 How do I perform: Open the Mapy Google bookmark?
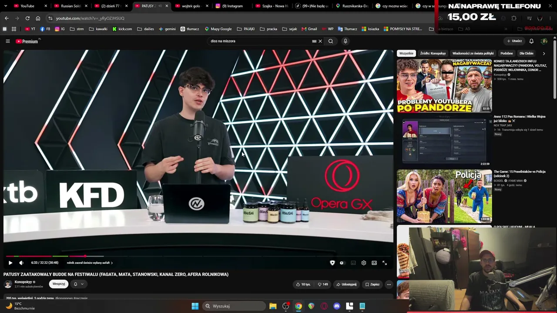218,29
